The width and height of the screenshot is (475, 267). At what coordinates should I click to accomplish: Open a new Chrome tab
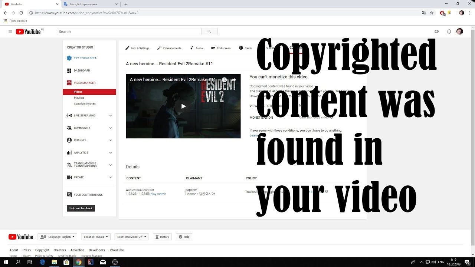click(126, 4)
